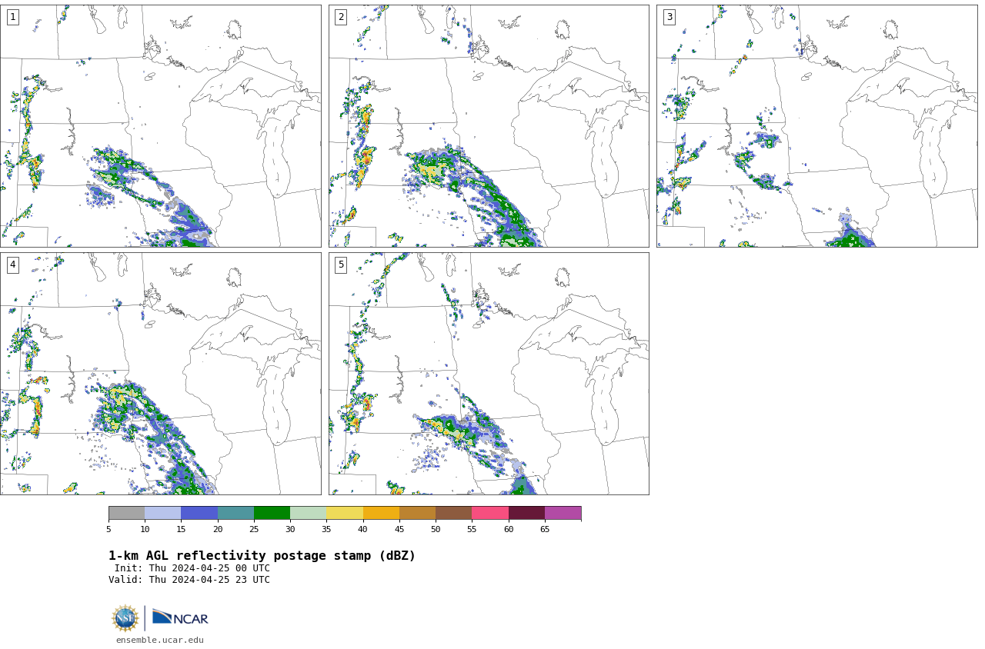Open postage stamp map panel 3
The image size is (985, 649).
tap(816, 126)
